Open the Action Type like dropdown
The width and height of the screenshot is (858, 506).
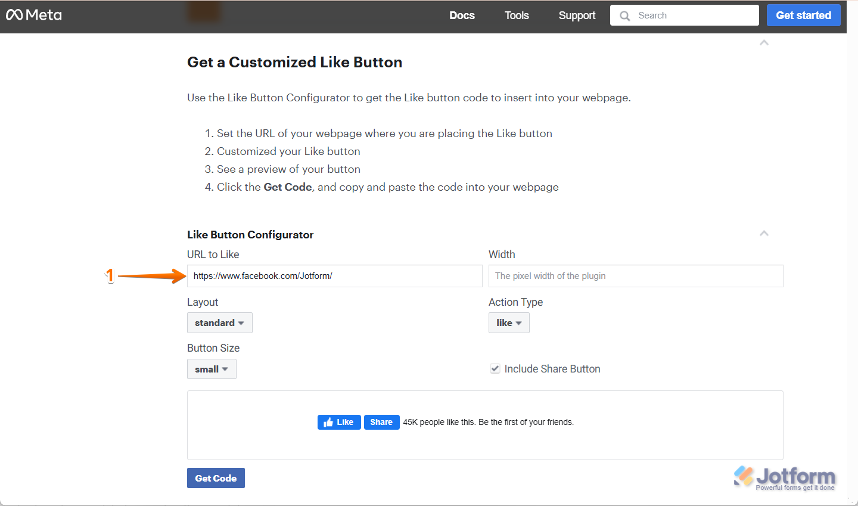(x=509, y=323)
